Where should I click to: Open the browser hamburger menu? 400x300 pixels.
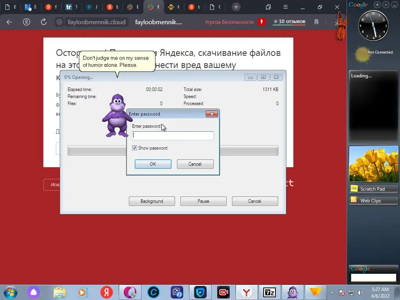click(x=286, y=7)
